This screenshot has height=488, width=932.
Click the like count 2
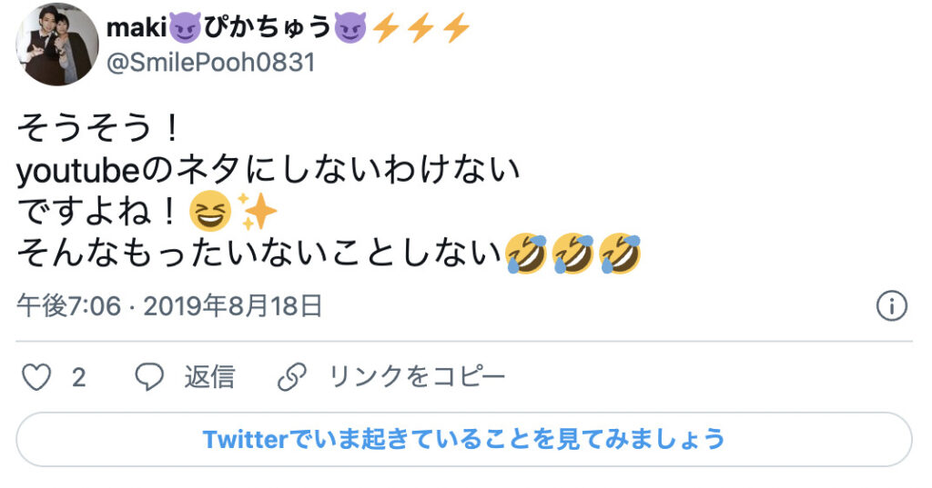point(79,377)
